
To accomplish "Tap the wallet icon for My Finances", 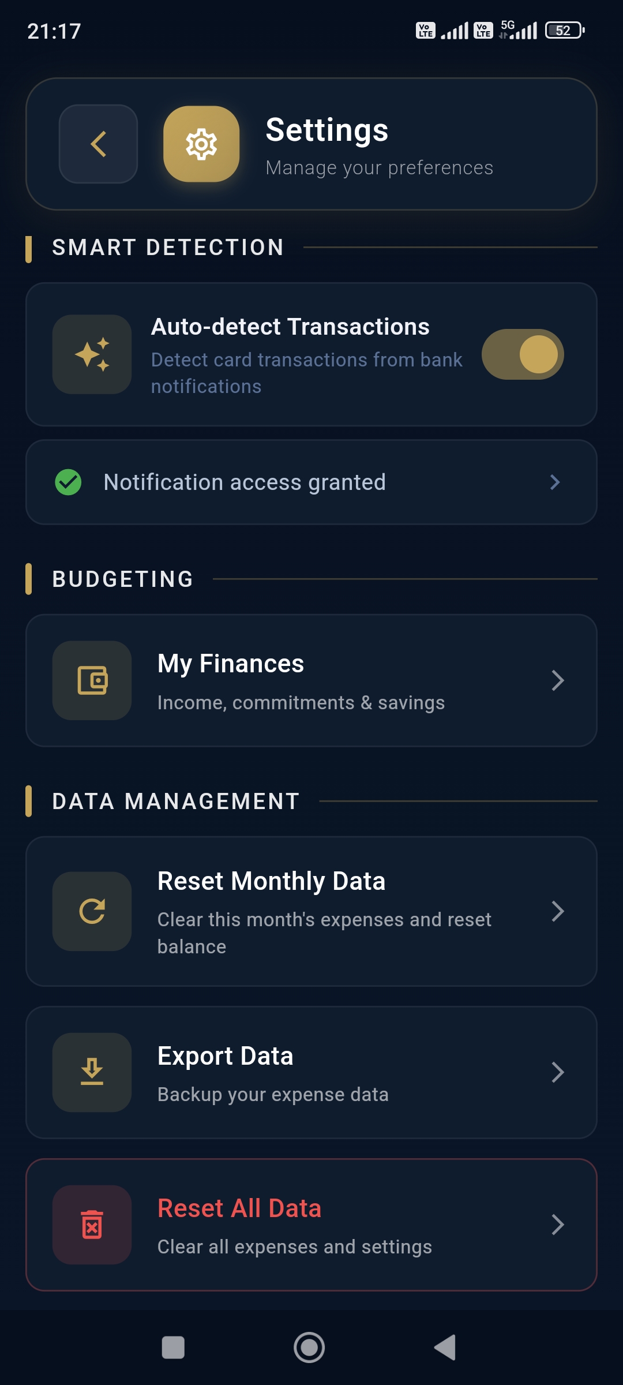I will (x=92, y=680).
